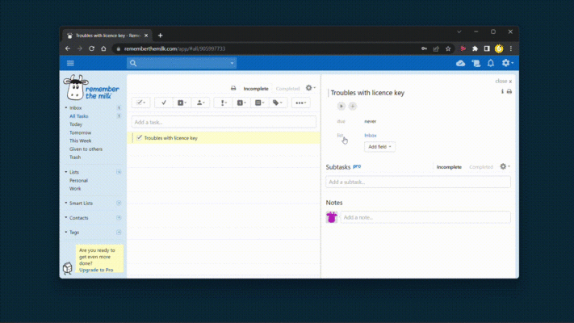Open This Week in the sidebar
The image size is (574, 323).
pyautogui.click(x=80, y=141)
